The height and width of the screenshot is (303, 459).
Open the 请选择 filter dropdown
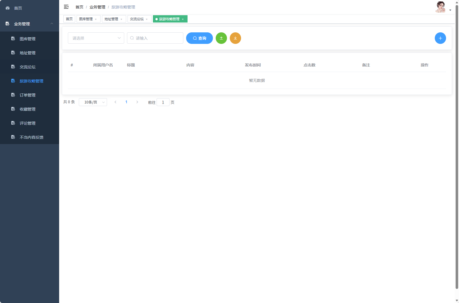pos(96,38)
